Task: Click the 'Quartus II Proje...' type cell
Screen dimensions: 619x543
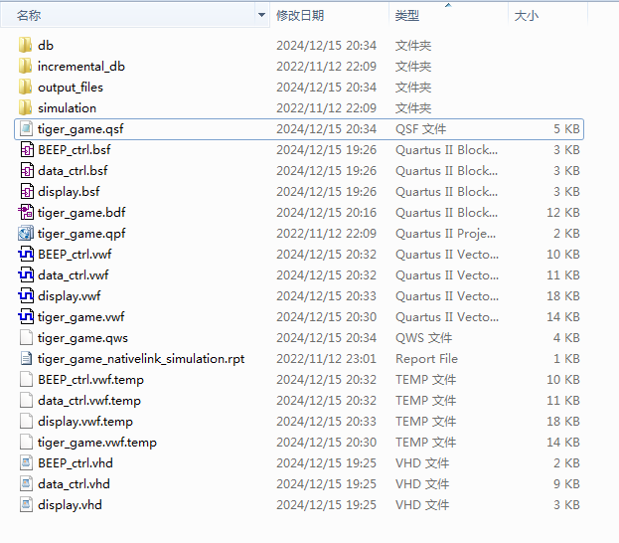Action: (445, 233)
